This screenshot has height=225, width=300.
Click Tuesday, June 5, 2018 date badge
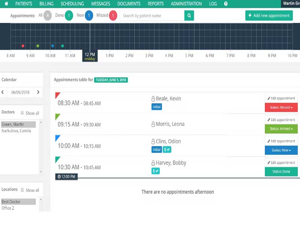point(111,80)
